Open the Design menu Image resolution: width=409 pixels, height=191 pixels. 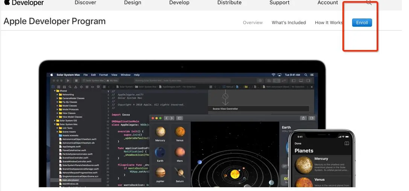(x=132, y=3)
